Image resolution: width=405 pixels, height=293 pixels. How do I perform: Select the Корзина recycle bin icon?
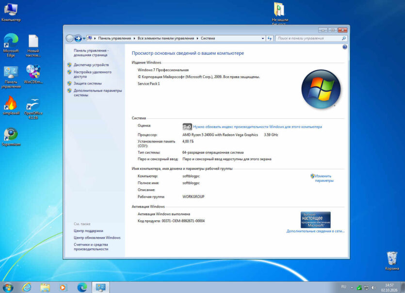392,261
